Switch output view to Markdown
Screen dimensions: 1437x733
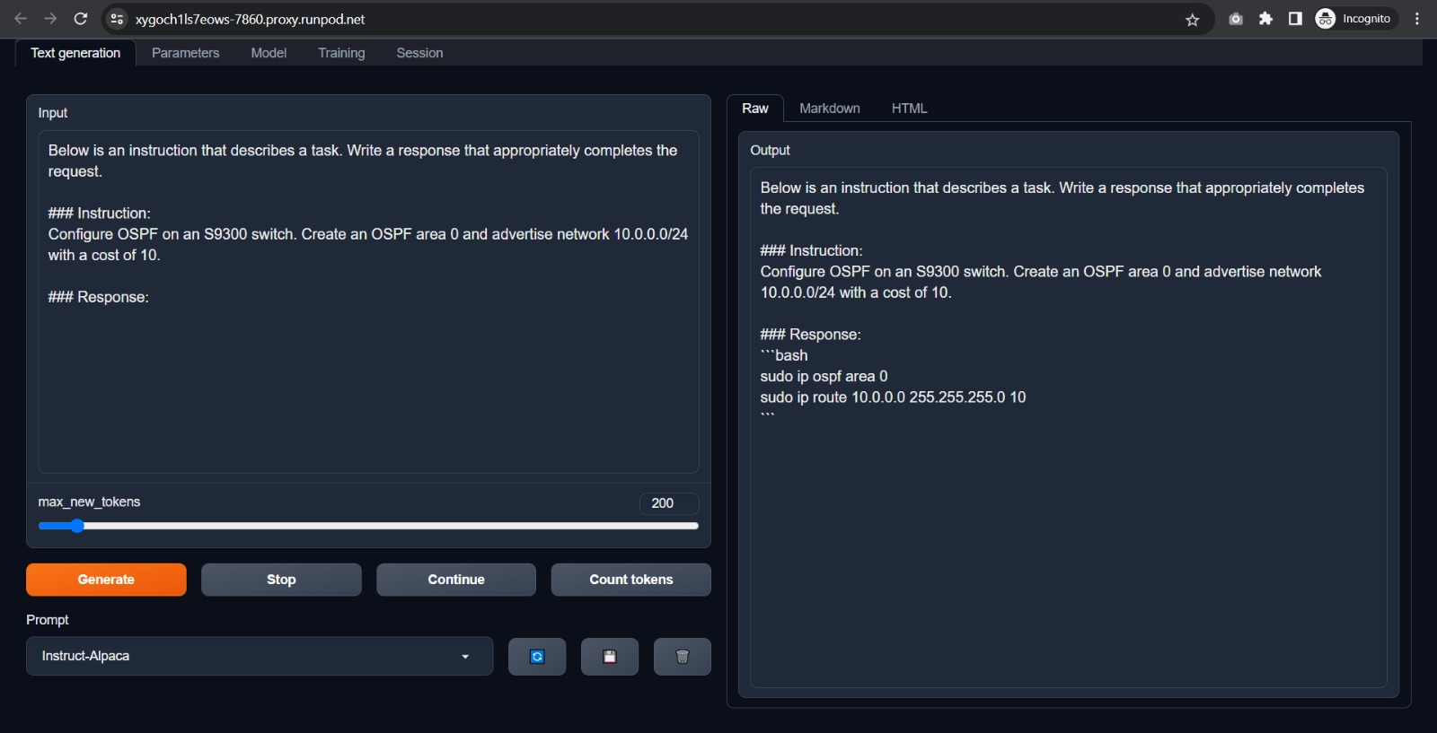[830, 109]
